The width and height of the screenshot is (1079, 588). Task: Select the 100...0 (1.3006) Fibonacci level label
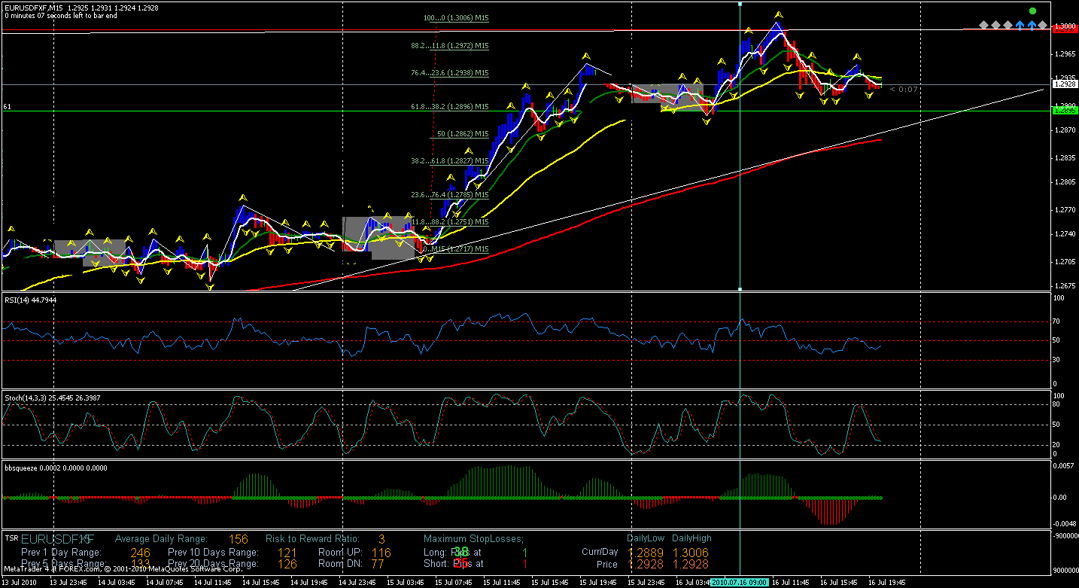457,19
